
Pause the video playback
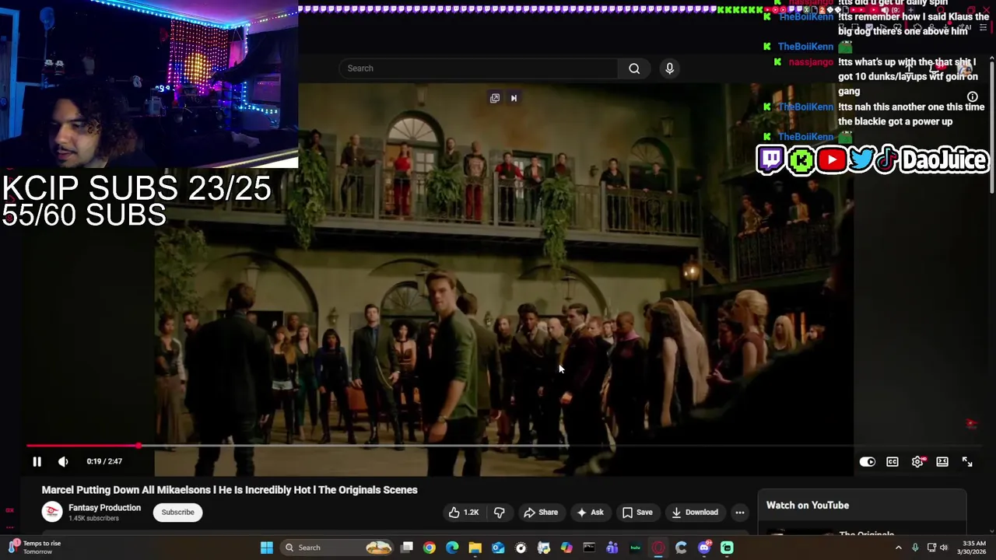(37, 461)
